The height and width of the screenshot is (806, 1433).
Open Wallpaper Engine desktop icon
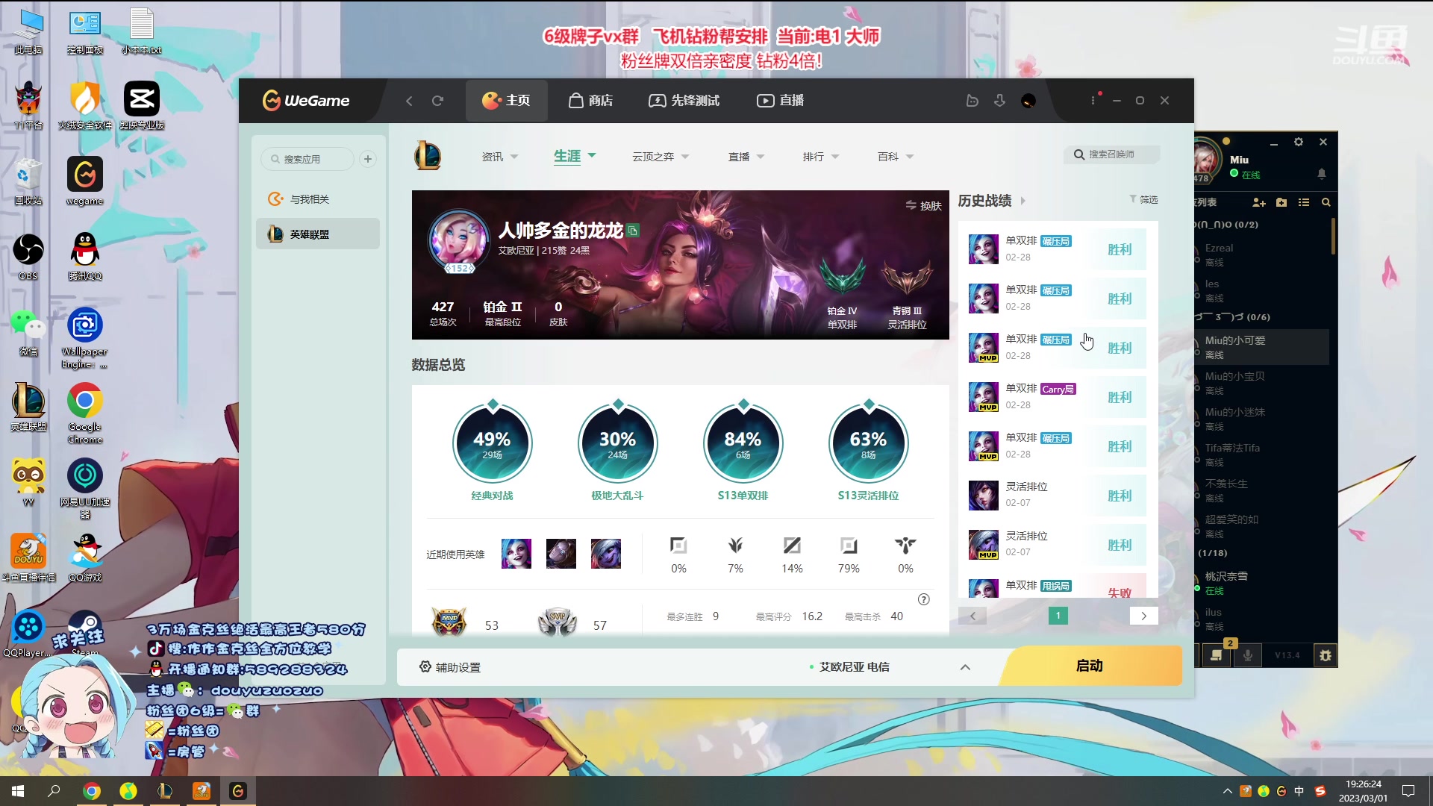85,337
